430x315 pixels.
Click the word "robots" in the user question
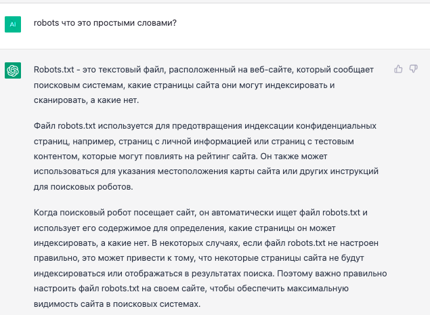tap(46, 23)
